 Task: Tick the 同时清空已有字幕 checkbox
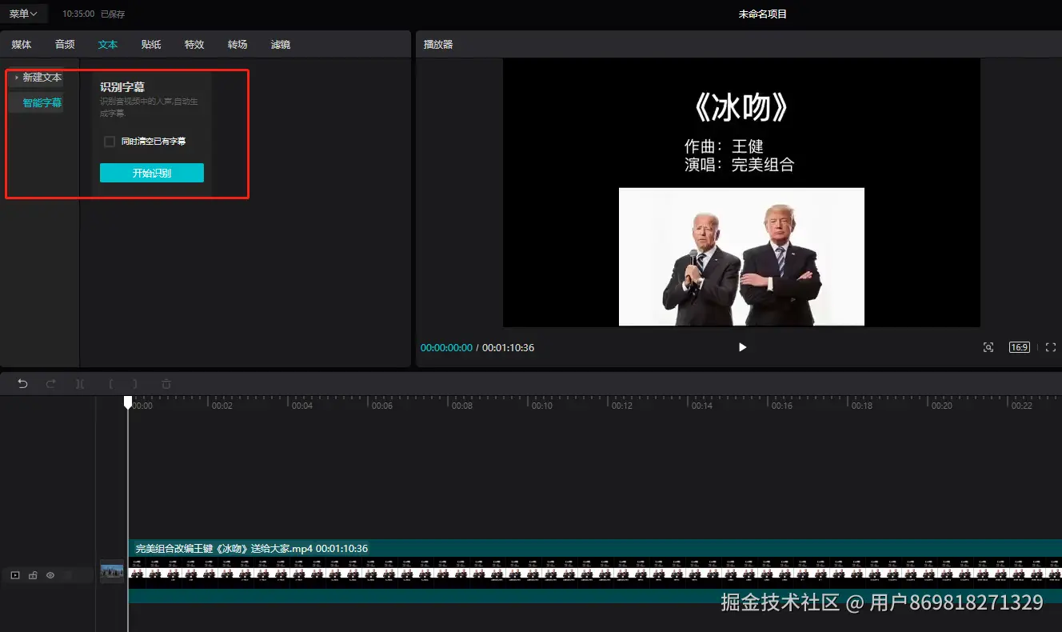[110, 142]
